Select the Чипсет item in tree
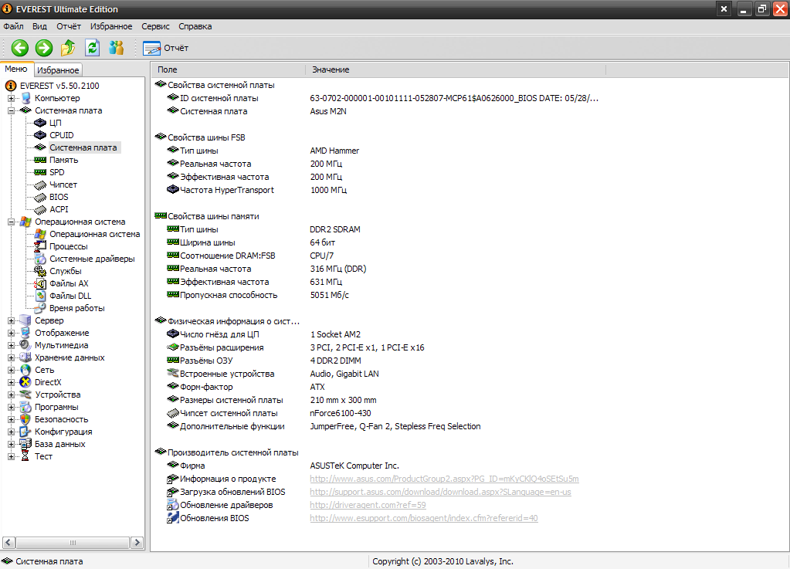Image resolution: width=790 pixels, height=569 pixels. pyautogui.click(x=63, y=185)
